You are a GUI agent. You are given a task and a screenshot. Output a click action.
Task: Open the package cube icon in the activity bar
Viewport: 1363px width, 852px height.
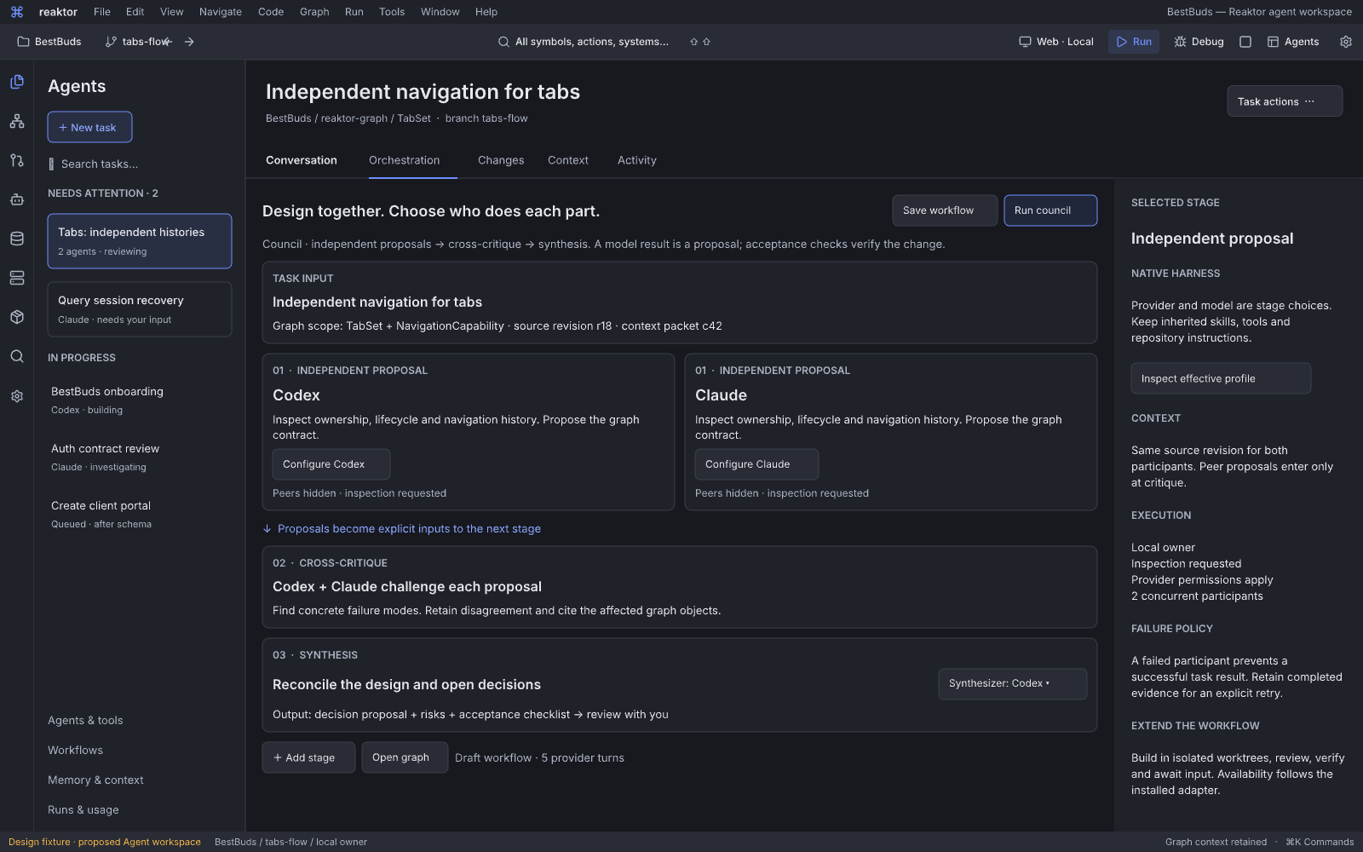tap(17, 317)
